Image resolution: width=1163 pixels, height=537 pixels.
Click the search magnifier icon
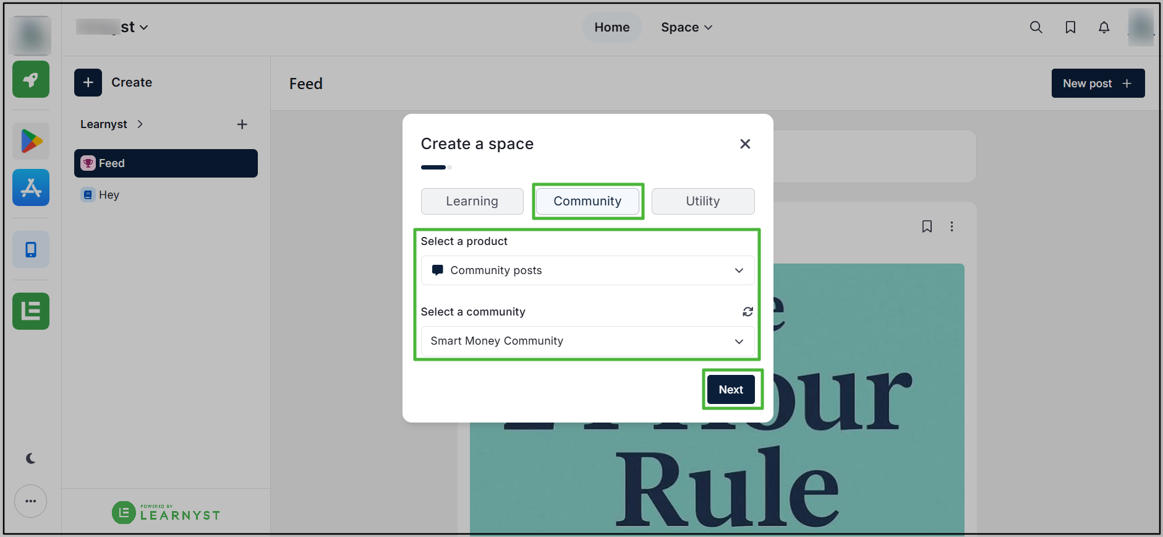pyautogui.click(x=1036, y=27)
